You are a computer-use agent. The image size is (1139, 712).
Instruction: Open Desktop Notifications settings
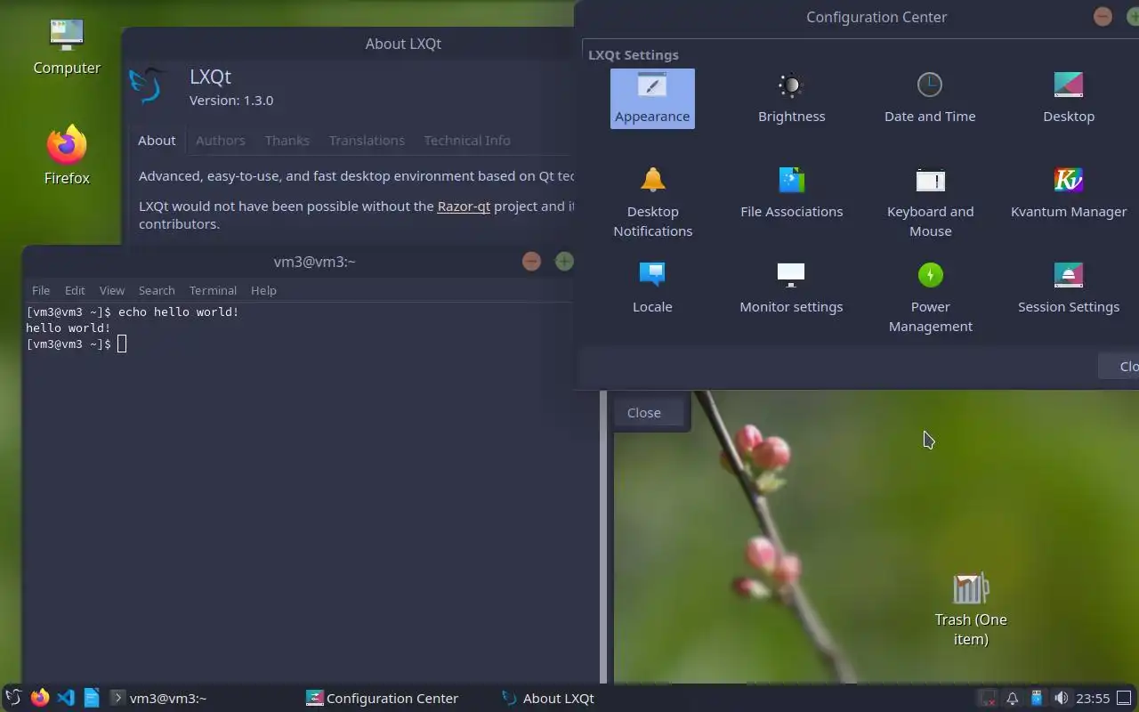tap(652, 203)
